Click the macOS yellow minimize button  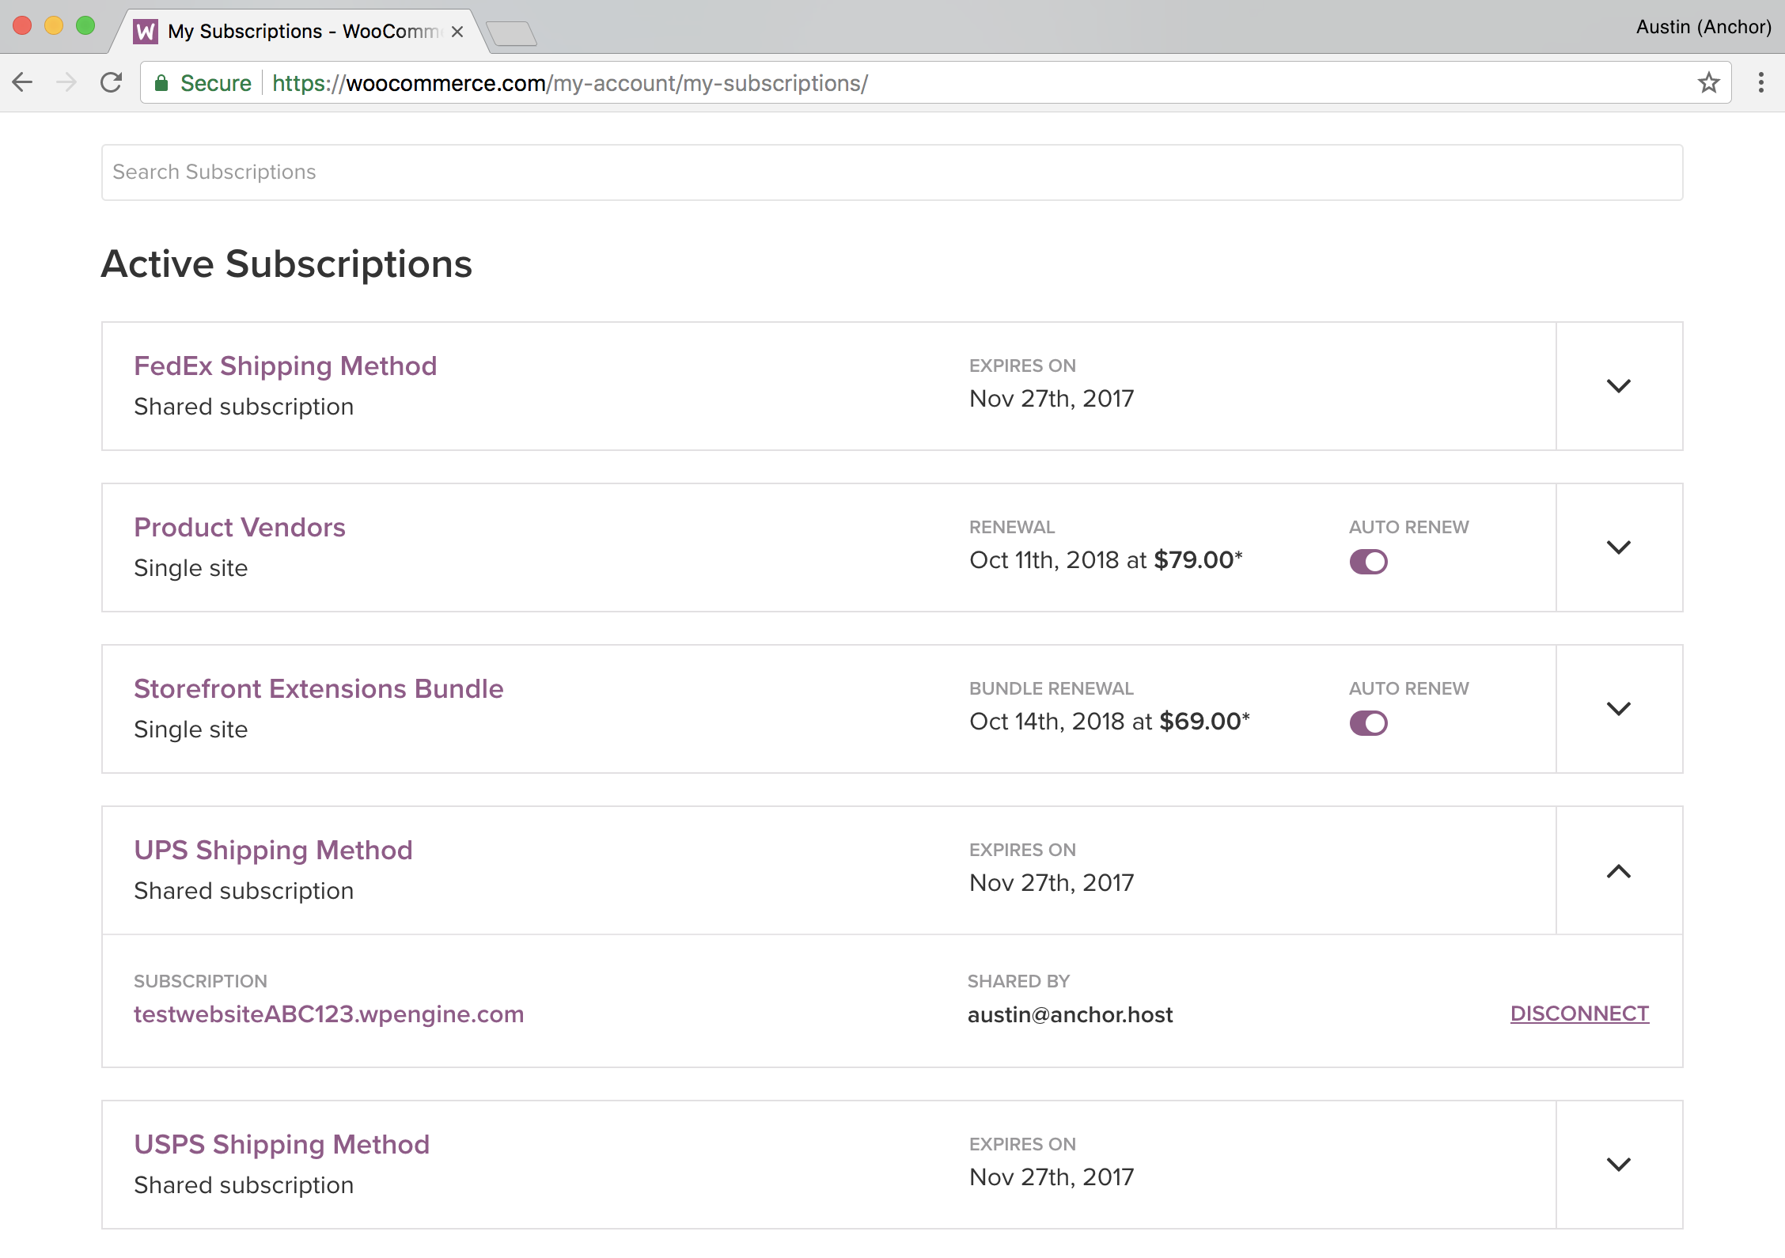pos(53,25)
